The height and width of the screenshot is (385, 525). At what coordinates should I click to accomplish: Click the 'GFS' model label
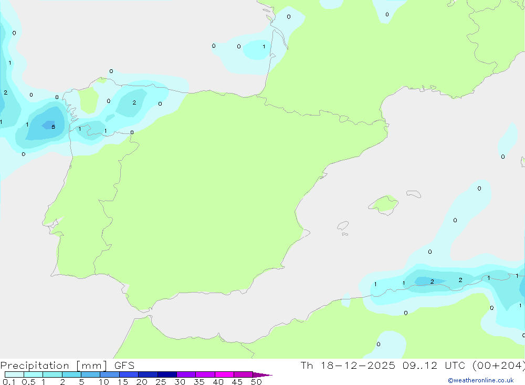[x=124, y=366]
